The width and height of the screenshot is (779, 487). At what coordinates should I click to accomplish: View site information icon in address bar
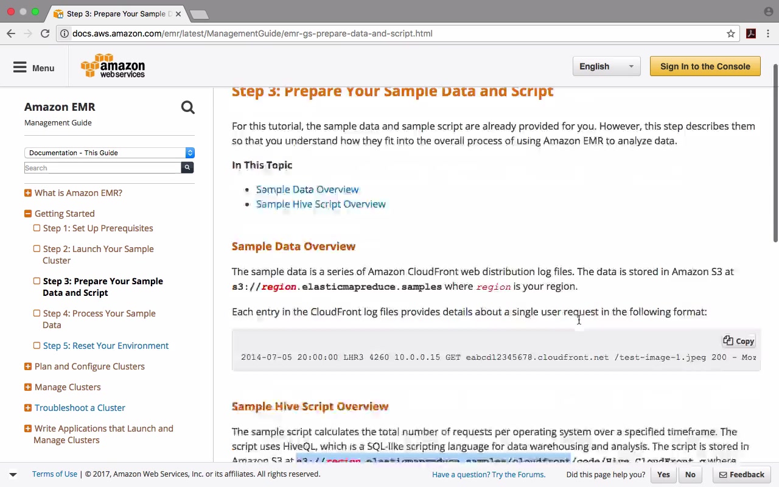64,33
